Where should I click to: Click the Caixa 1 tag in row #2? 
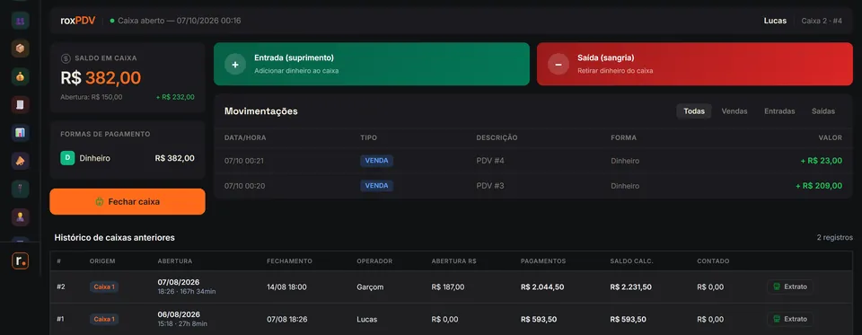[x=104, y=287]
